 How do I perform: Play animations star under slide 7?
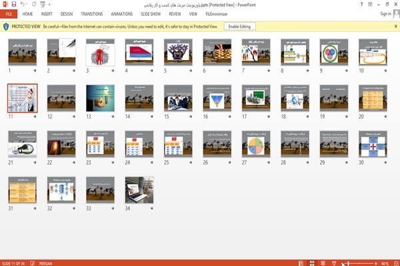(269, 71)
